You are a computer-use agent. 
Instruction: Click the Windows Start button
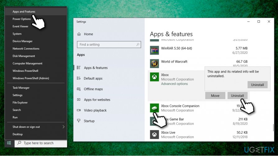(x=9, y=143)
